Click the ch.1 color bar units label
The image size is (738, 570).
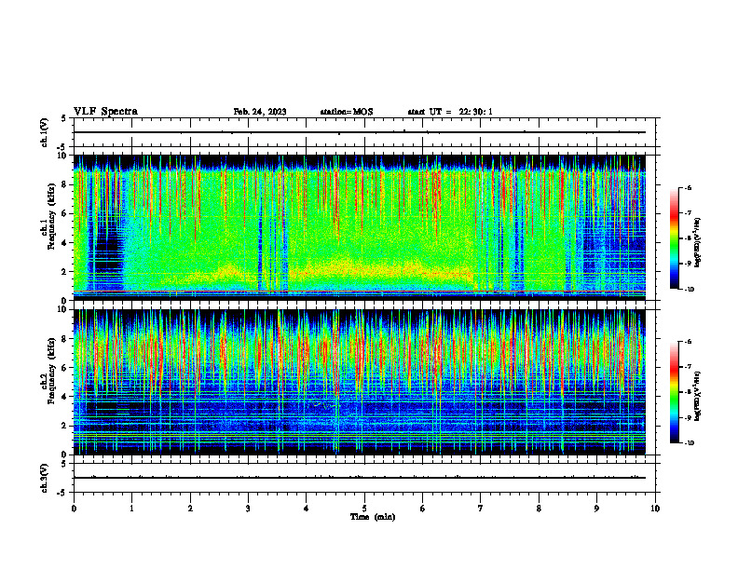698,243
